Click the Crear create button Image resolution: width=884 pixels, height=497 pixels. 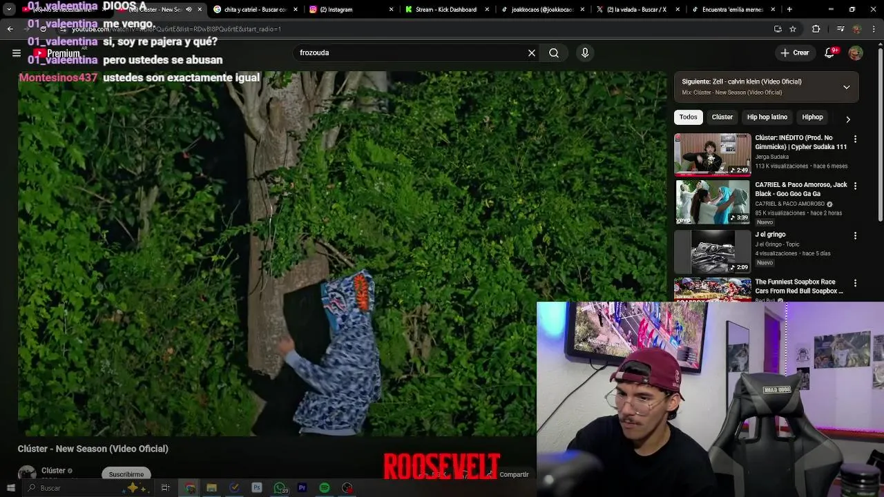coord(795,53)
